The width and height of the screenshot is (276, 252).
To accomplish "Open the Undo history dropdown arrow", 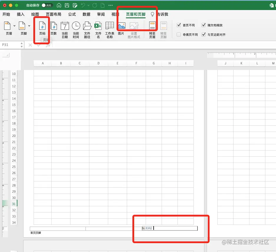I will (x=88, y=6).
